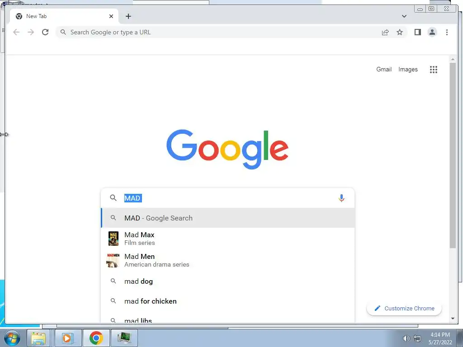Image resolution: width=463 pixels, height=347 pixels.
Task: Go forward with the browser forward arrow
Action: pyautogui.click(x=31, y=32)
